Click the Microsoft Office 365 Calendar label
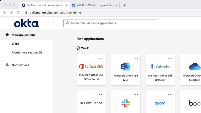Screen dimensions: 201x113 [x=160, y=78]
